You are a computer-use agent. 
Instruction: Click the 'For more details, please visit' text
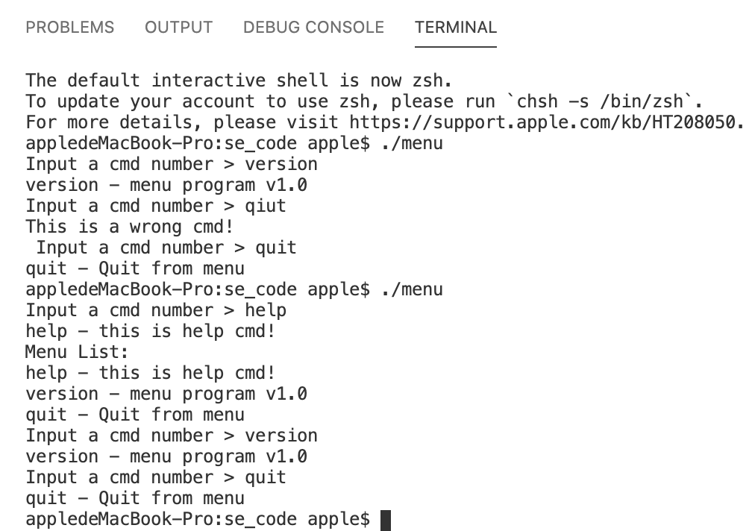coord(182,122)
